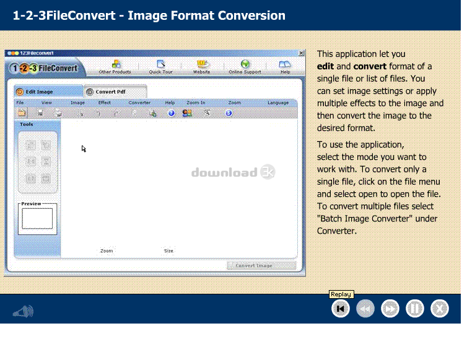The image size is (467, 344).
Task: Click the magnifier zoom toolbar icon
Action: pos(207,113)
